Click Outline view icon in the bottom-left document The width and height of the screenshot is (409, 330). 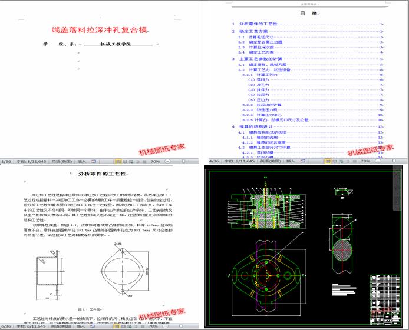136,326
